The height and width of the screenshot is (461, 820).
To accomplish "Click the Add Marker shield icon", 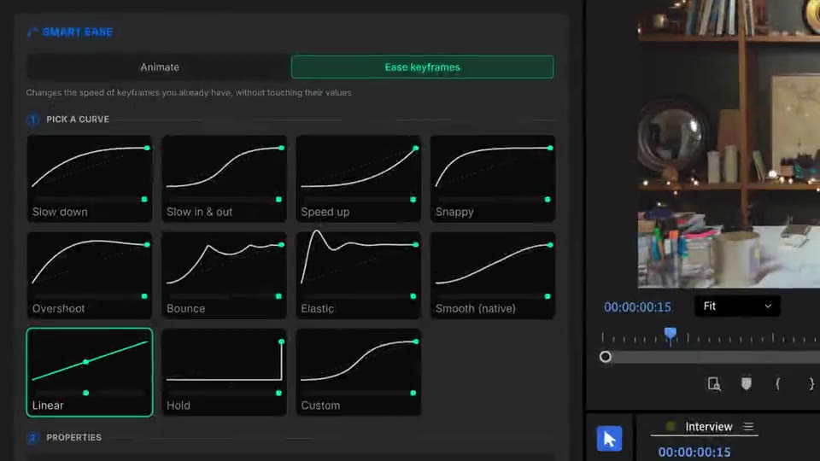I will pyautogui.click(x=747, y=383).
